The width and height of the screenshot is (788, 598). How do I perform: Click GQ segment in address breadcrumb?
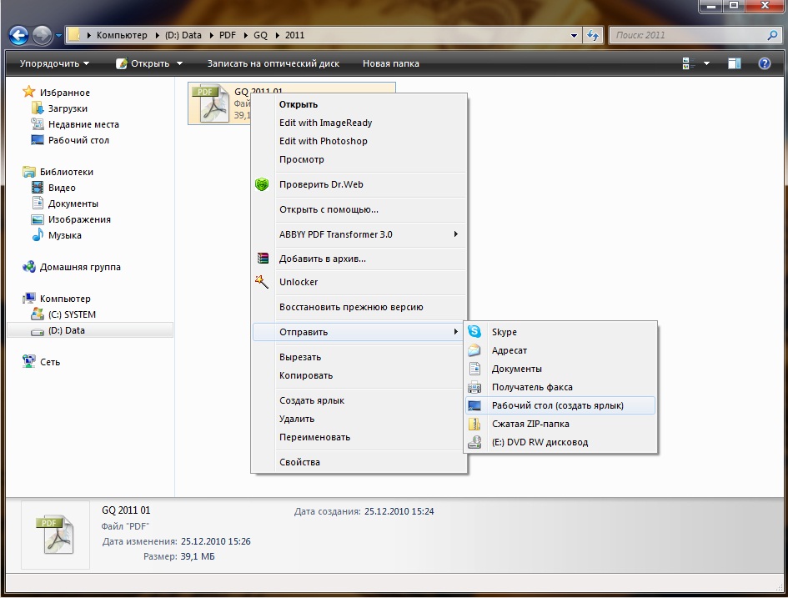[x=260, y=35]
